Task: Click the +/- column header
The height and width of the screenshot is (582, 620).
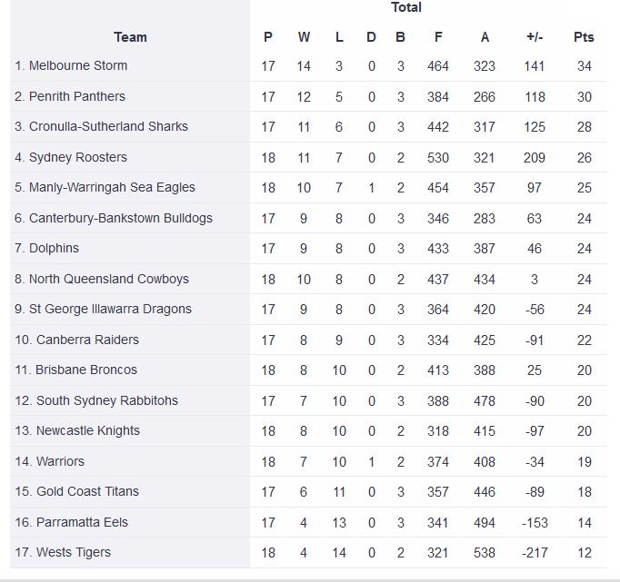Action: [x=535, y=37]
